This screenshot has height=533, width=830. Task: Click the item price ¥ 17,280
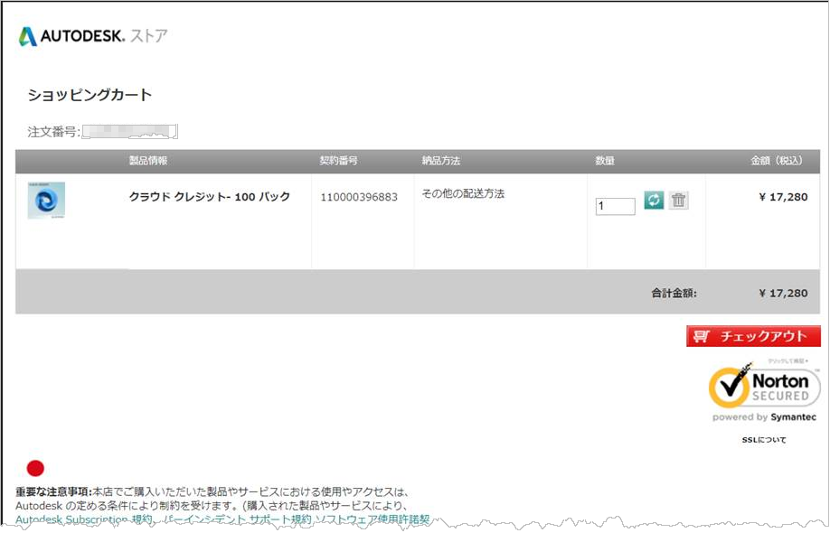[x=783, y=197]
